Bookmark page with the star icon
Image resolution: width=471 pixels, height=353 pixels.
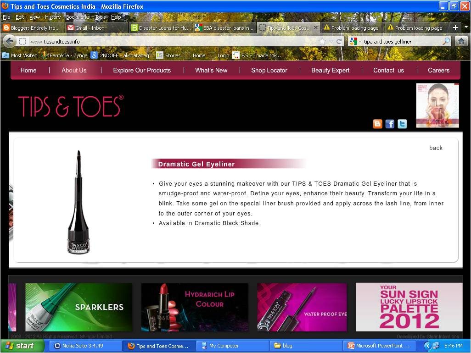pyautogui.click(x=322, y=41)
